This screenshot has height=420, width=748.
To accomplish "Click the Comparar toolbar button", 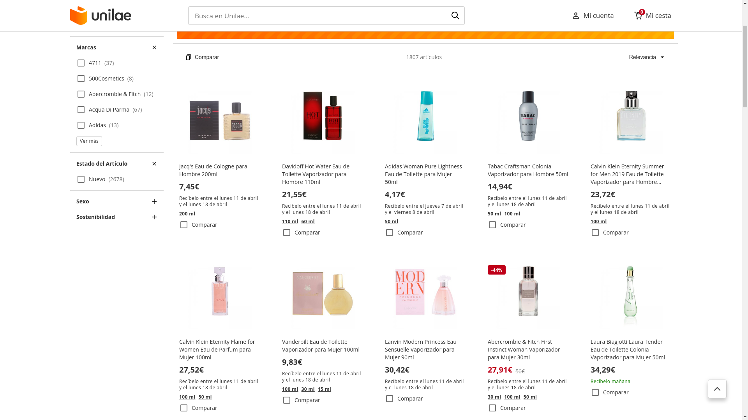I will click(202, 57).
